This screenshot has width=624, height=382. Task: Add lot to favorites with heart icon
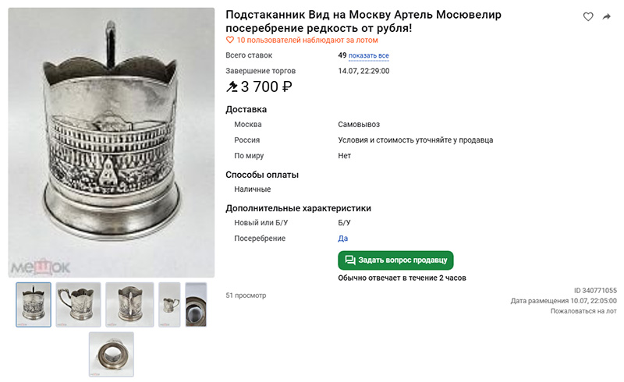(x=588, y=16)
